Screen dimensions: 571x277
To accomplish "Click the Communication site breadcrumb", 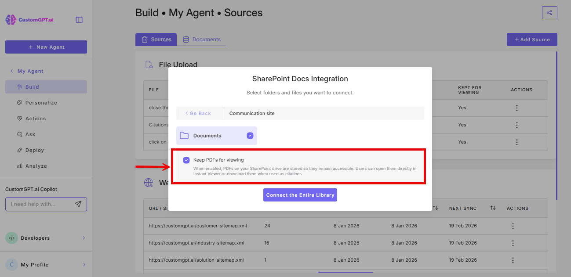I will point(252,113).
